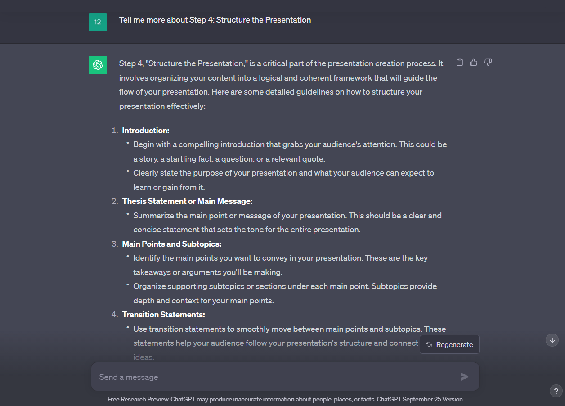Click the thumbs up icon
This screenshot has width=565, height=406.
[474, 62]
